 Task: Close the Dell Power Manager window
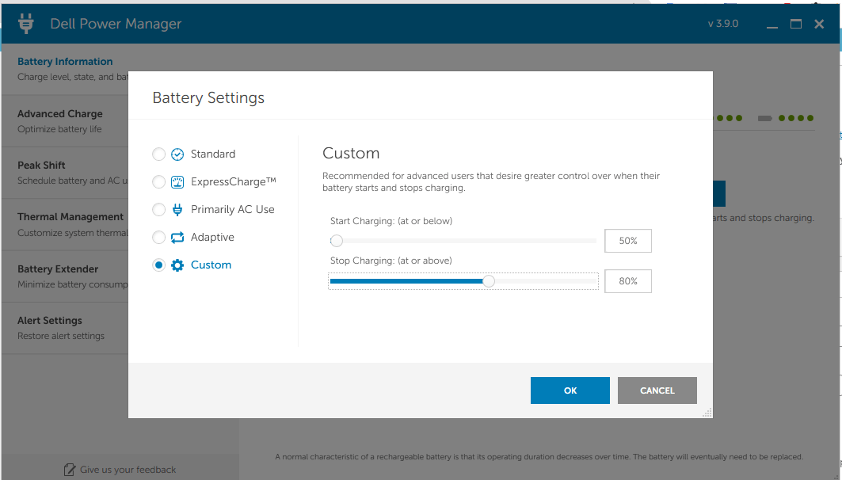819,24
